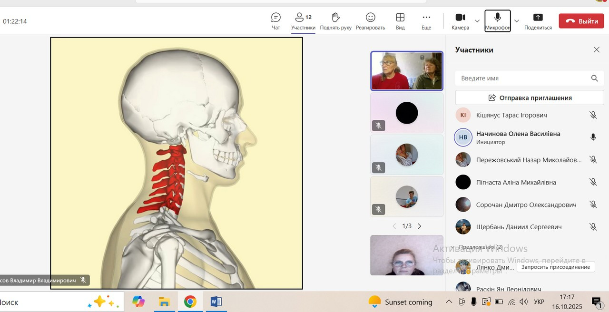Expand the microphone options dropdown arrow

pyautogui.click(x=517, y=21)
